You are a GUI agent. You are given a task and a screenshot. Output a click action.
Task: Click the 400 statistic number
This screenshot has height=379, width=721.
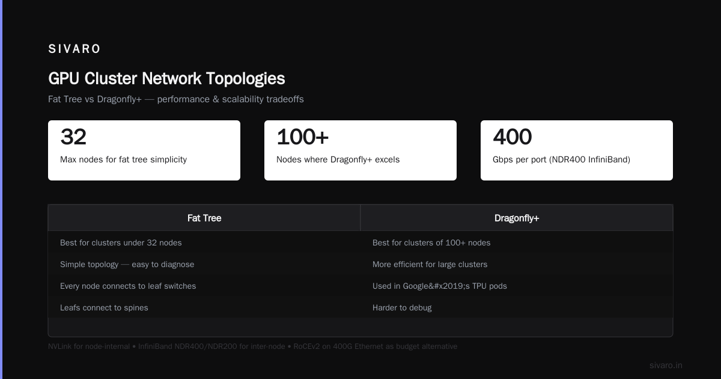[x=512, y=137]
